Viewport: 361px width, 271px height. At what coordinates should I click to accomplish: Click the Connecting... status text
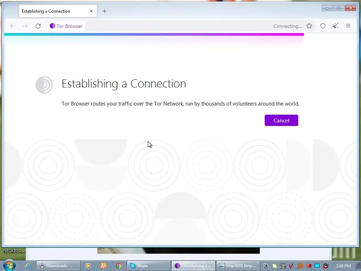(287, 26)
